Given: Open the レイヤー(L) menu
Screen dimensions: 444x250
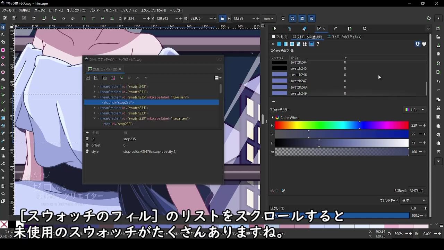Looking at the screenshot, I should tap(56, 10).
